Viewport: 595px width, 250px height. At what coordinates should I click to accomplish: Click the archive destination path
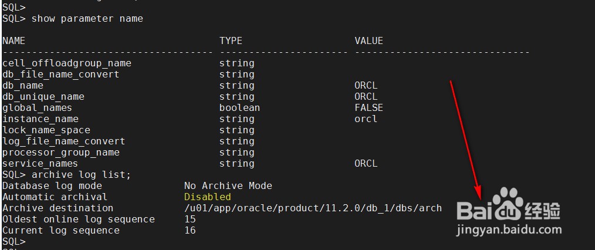pos(313,208)
